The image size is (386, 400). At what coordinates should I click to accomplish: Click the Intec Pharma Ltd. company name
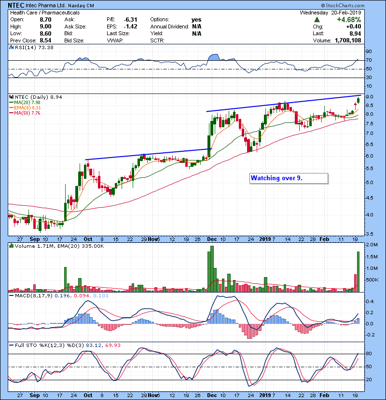46,5
